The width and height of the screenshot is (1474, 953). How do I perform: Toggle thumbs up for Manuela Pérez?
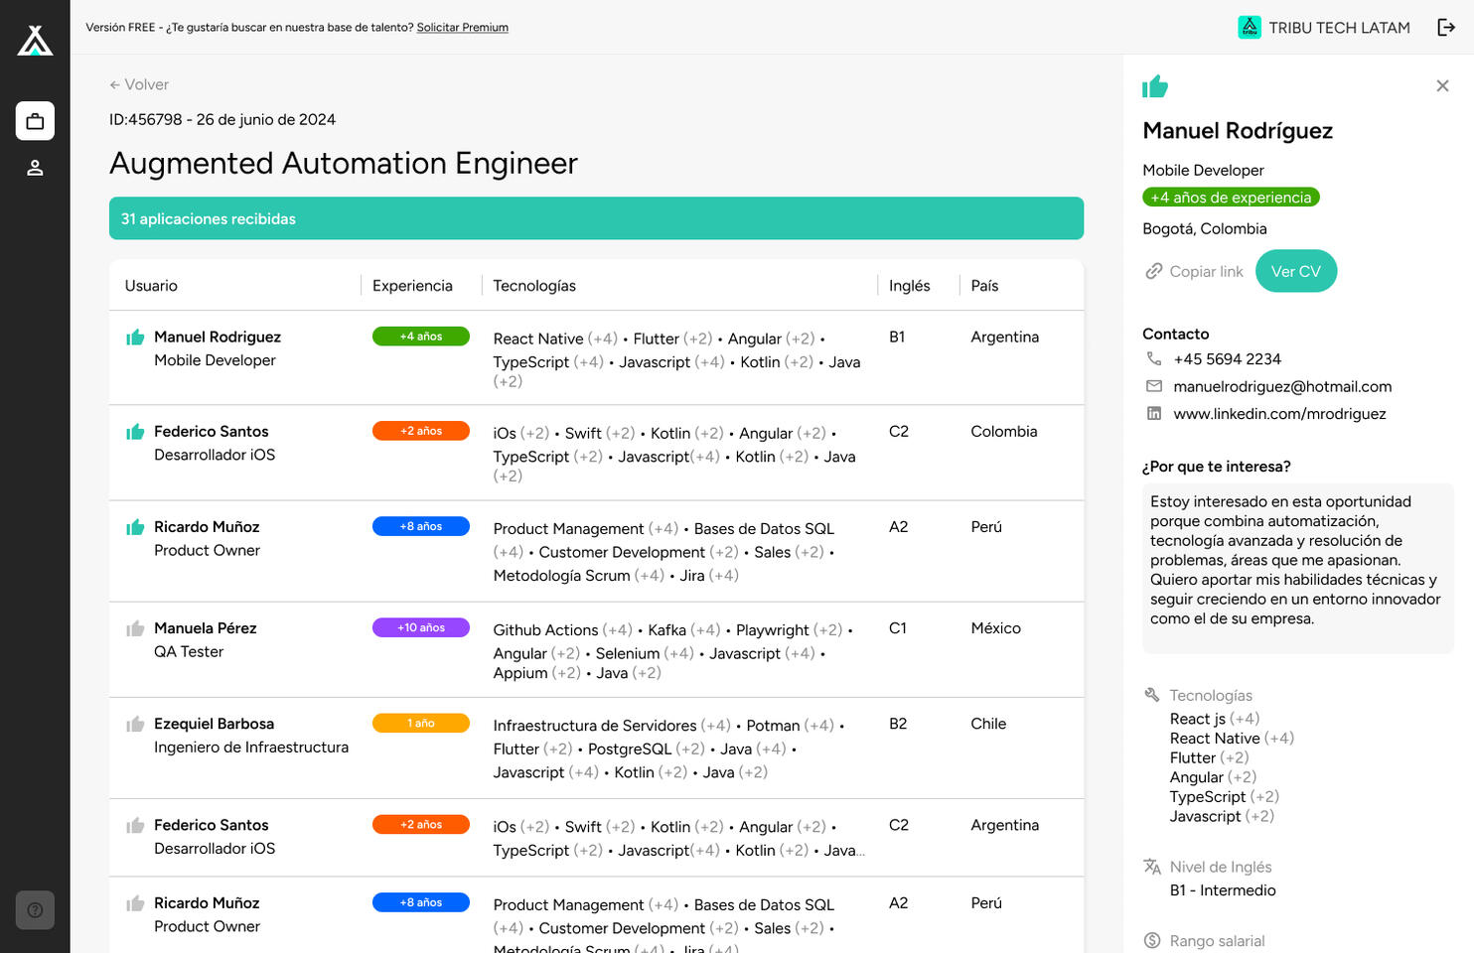point(135,628)
